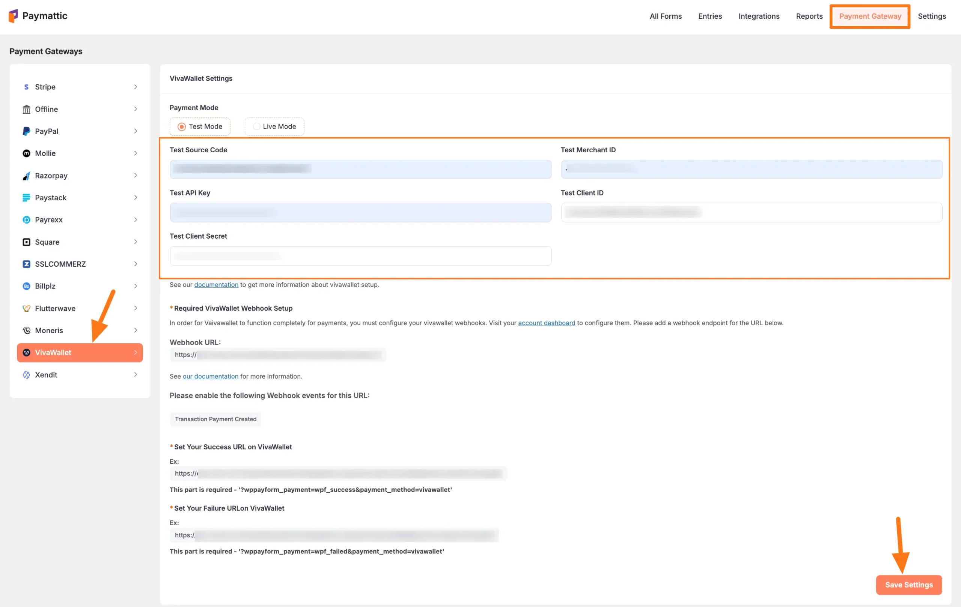Open the Payment Gateway tab
This screenshot has height=607, width=961.
click(x=870, y=16)
